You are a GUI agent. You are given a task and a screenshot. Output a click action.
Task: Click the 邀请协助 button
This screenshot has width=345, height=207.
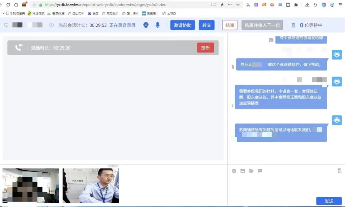(x=182, y=25)
